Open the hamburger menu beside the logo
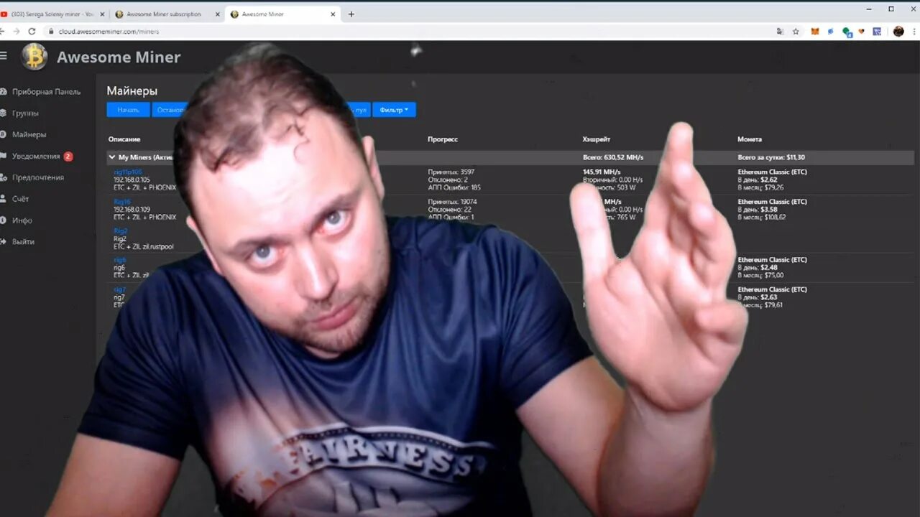Screen dimensions: 920x517 [4, 56]
